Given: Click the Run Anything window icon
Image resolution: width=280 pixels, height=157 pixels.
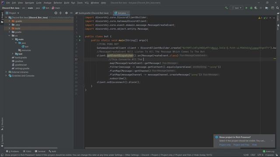Looking at the screenshot, I should [x=273, y=8].
